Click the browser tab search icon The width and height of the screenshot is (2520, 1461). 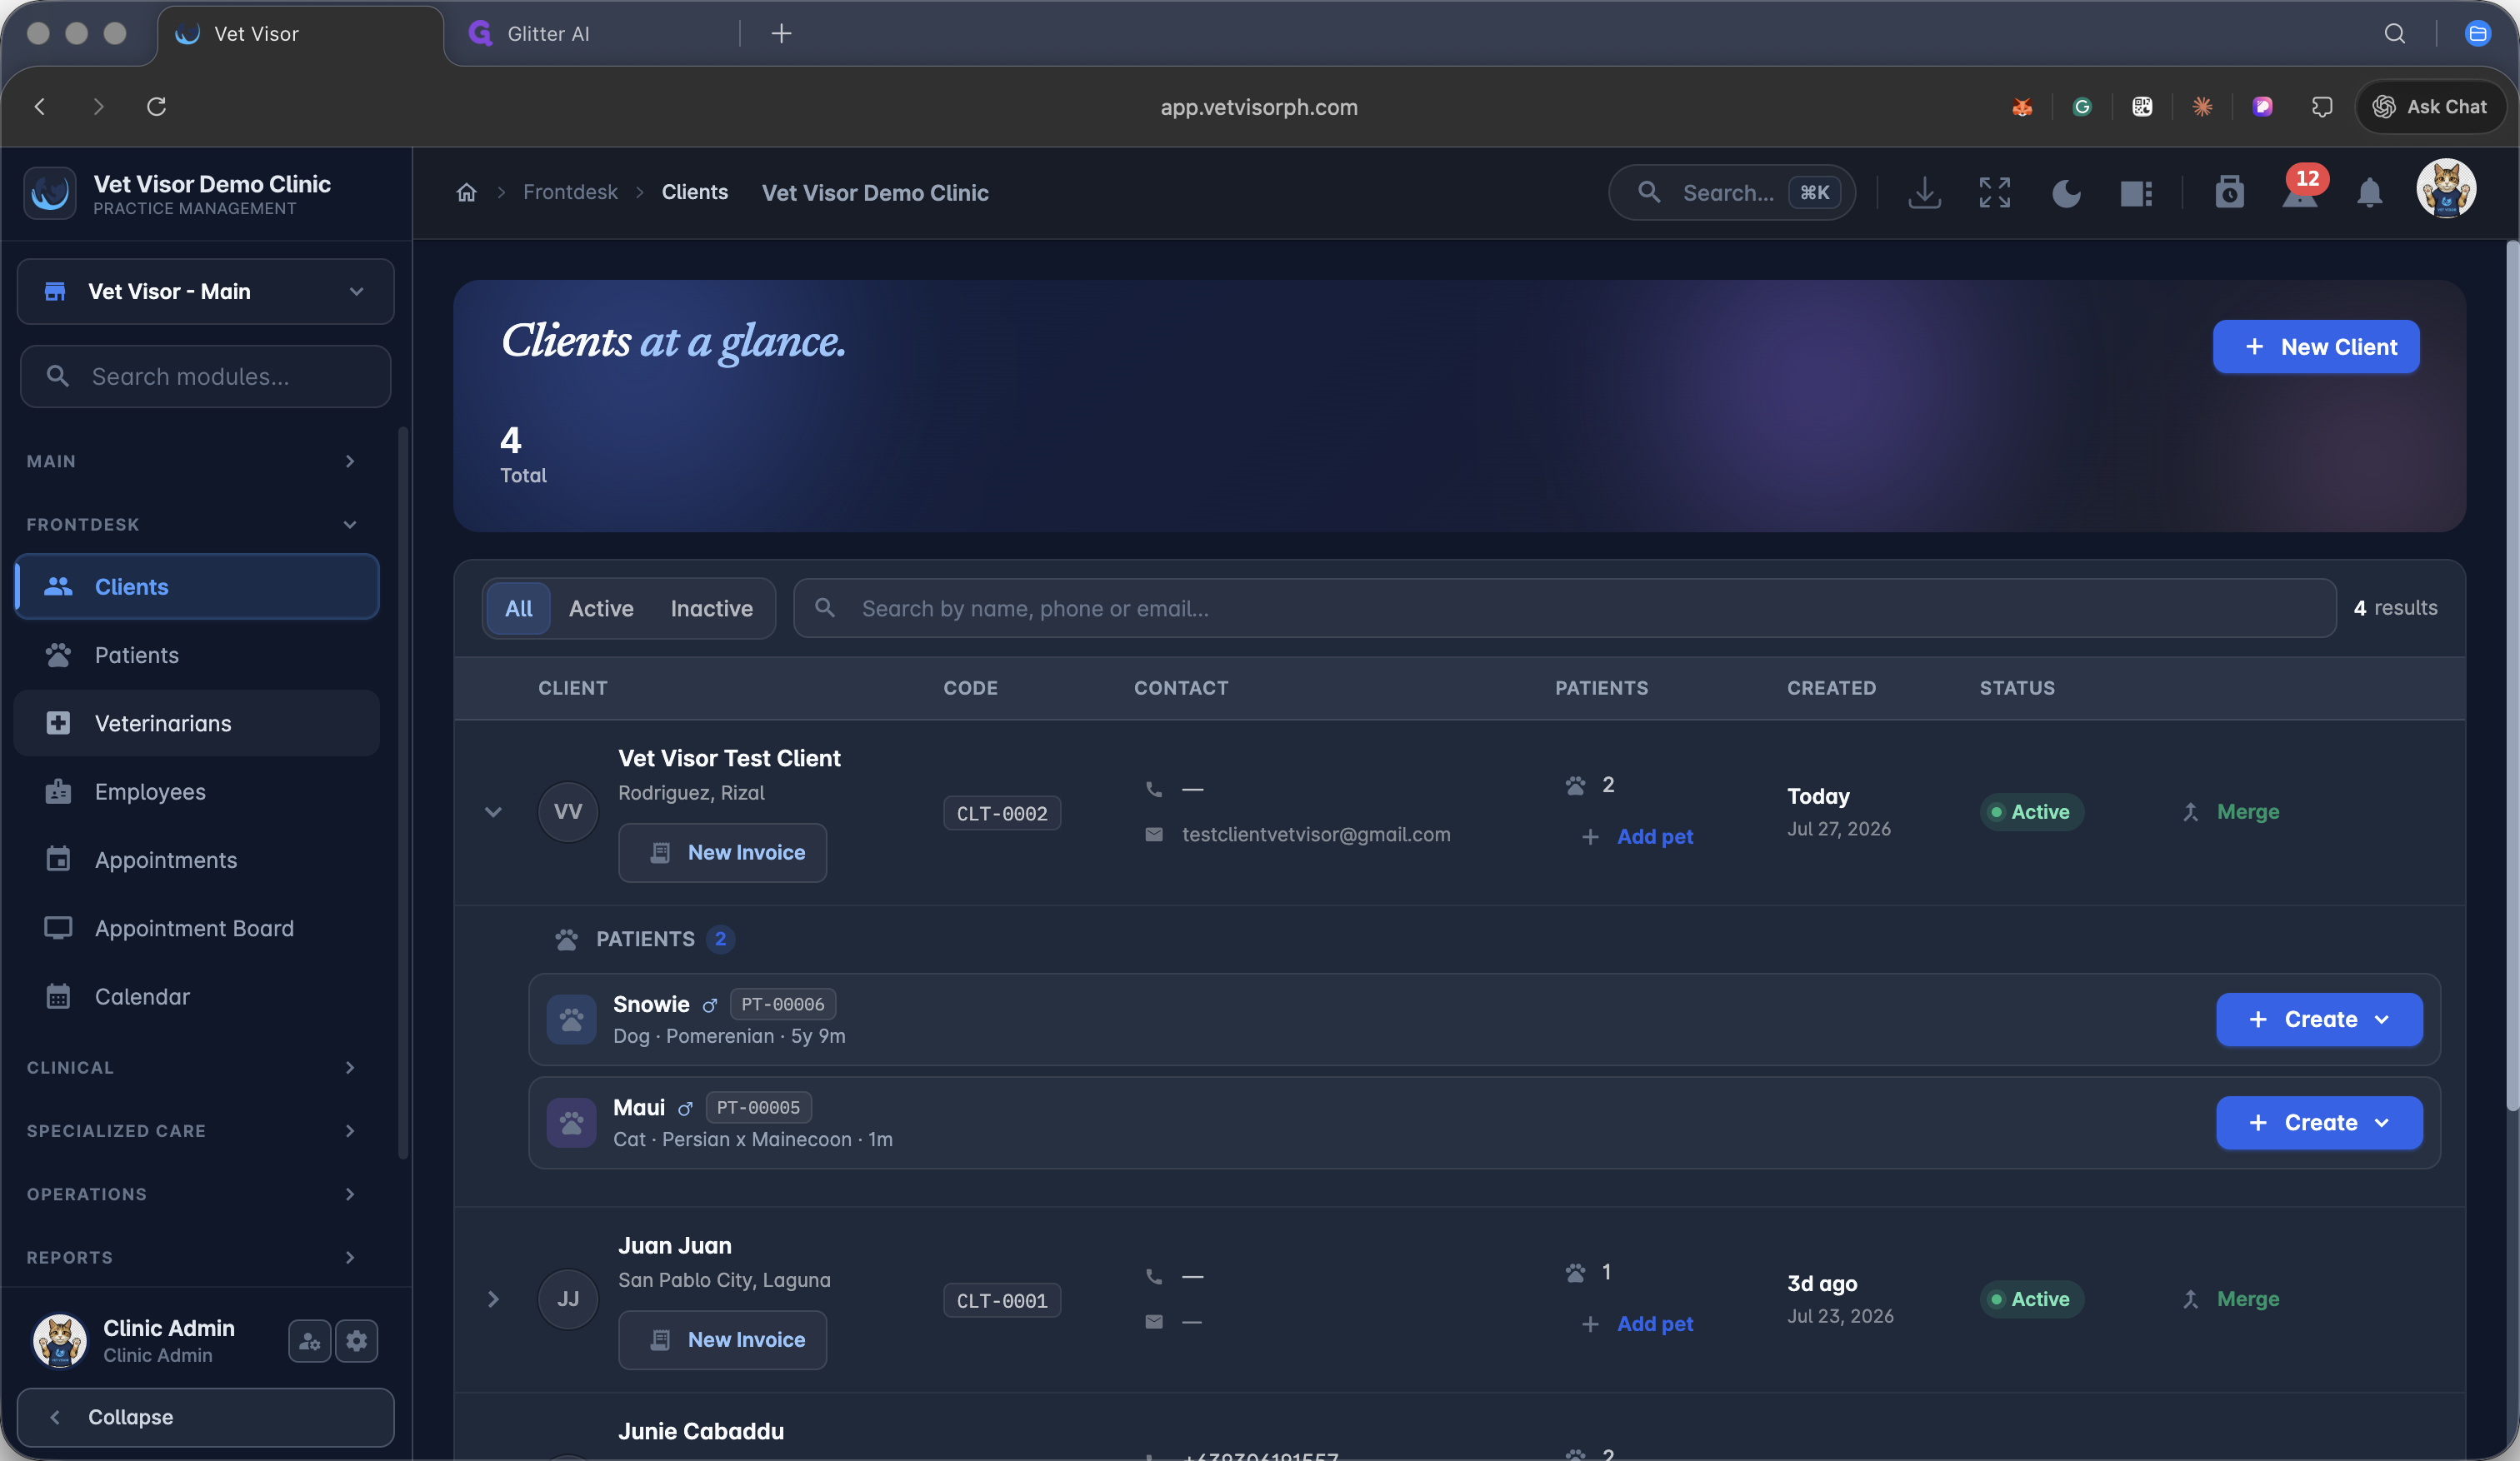pyautogui.click(x=2394, y=34)
